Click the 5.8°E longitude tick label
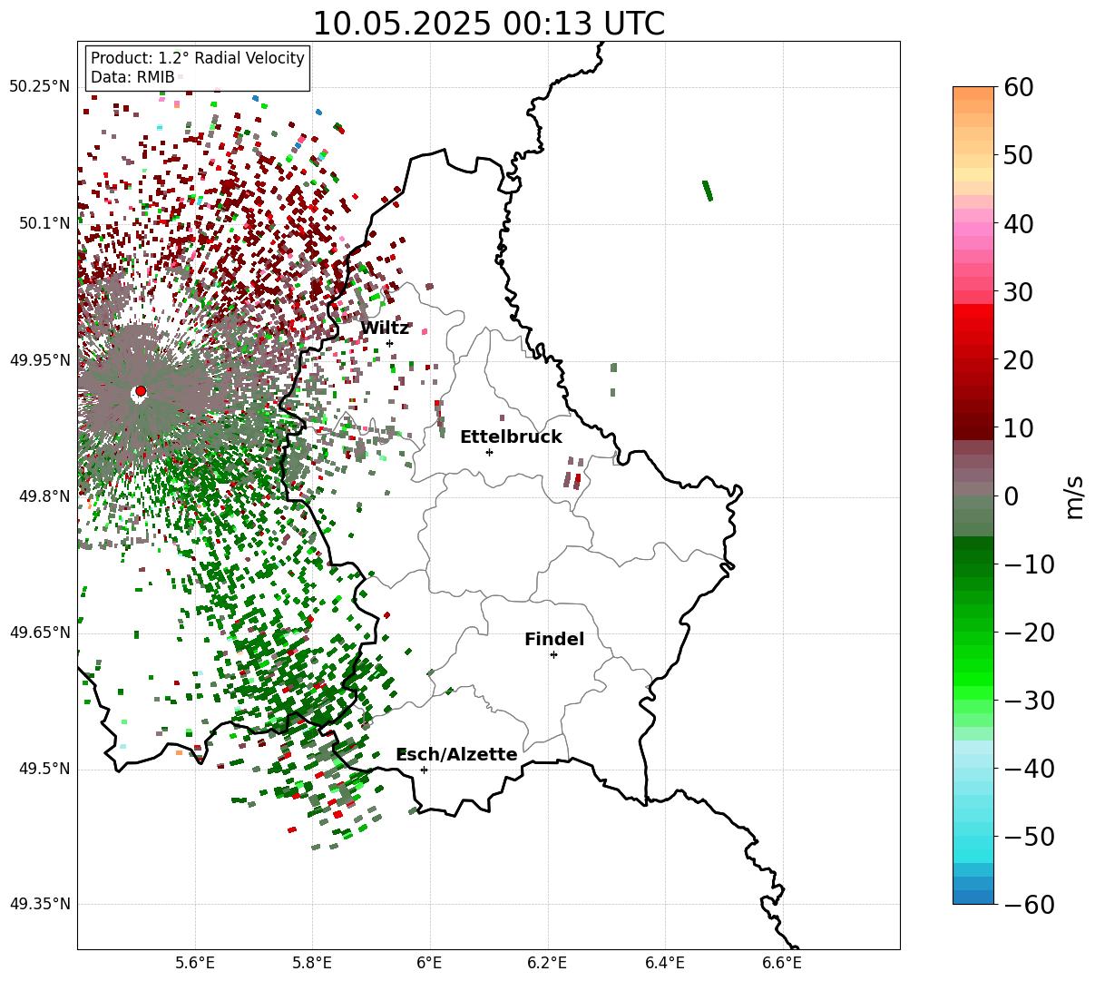 (312, 963)
